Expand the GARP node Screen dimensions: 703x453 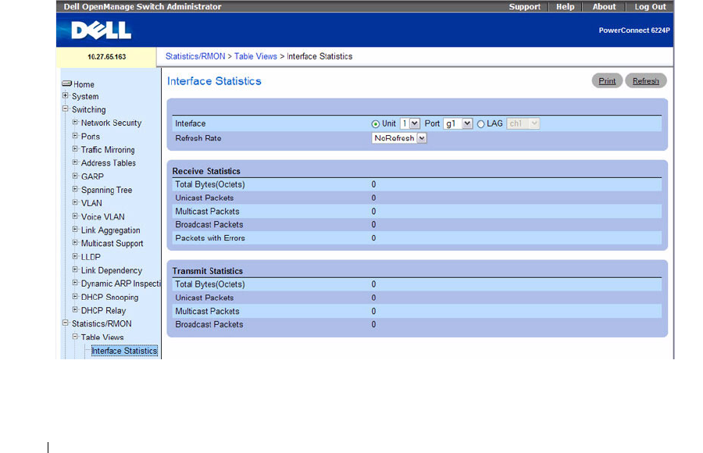pyautogui.click(x=75, y=176)
